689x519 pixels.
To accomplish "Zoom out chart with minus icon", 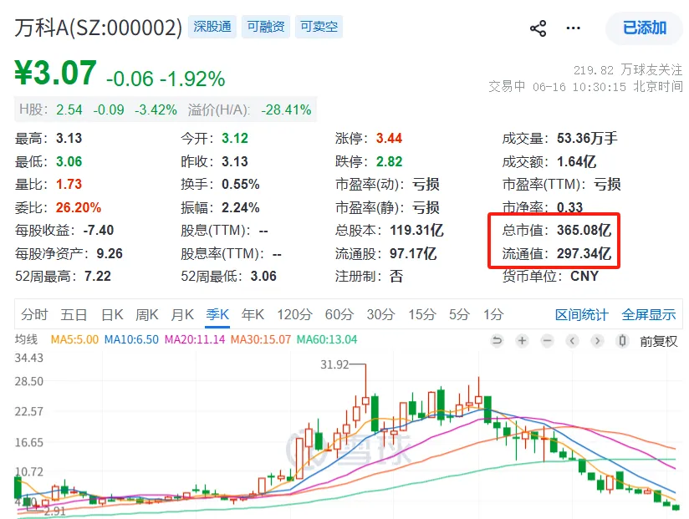I will [547, 340].
